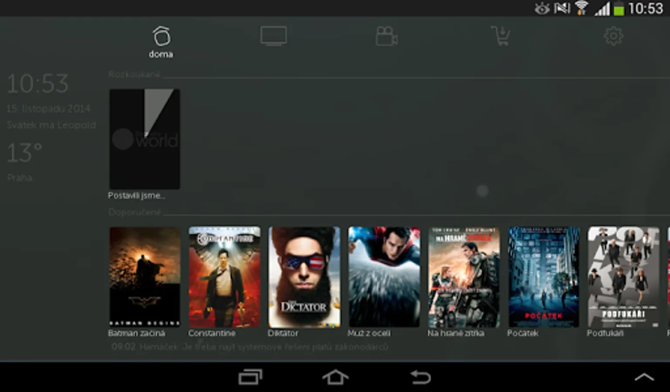Tap the status bar 10:53 clock

[646, 8]
